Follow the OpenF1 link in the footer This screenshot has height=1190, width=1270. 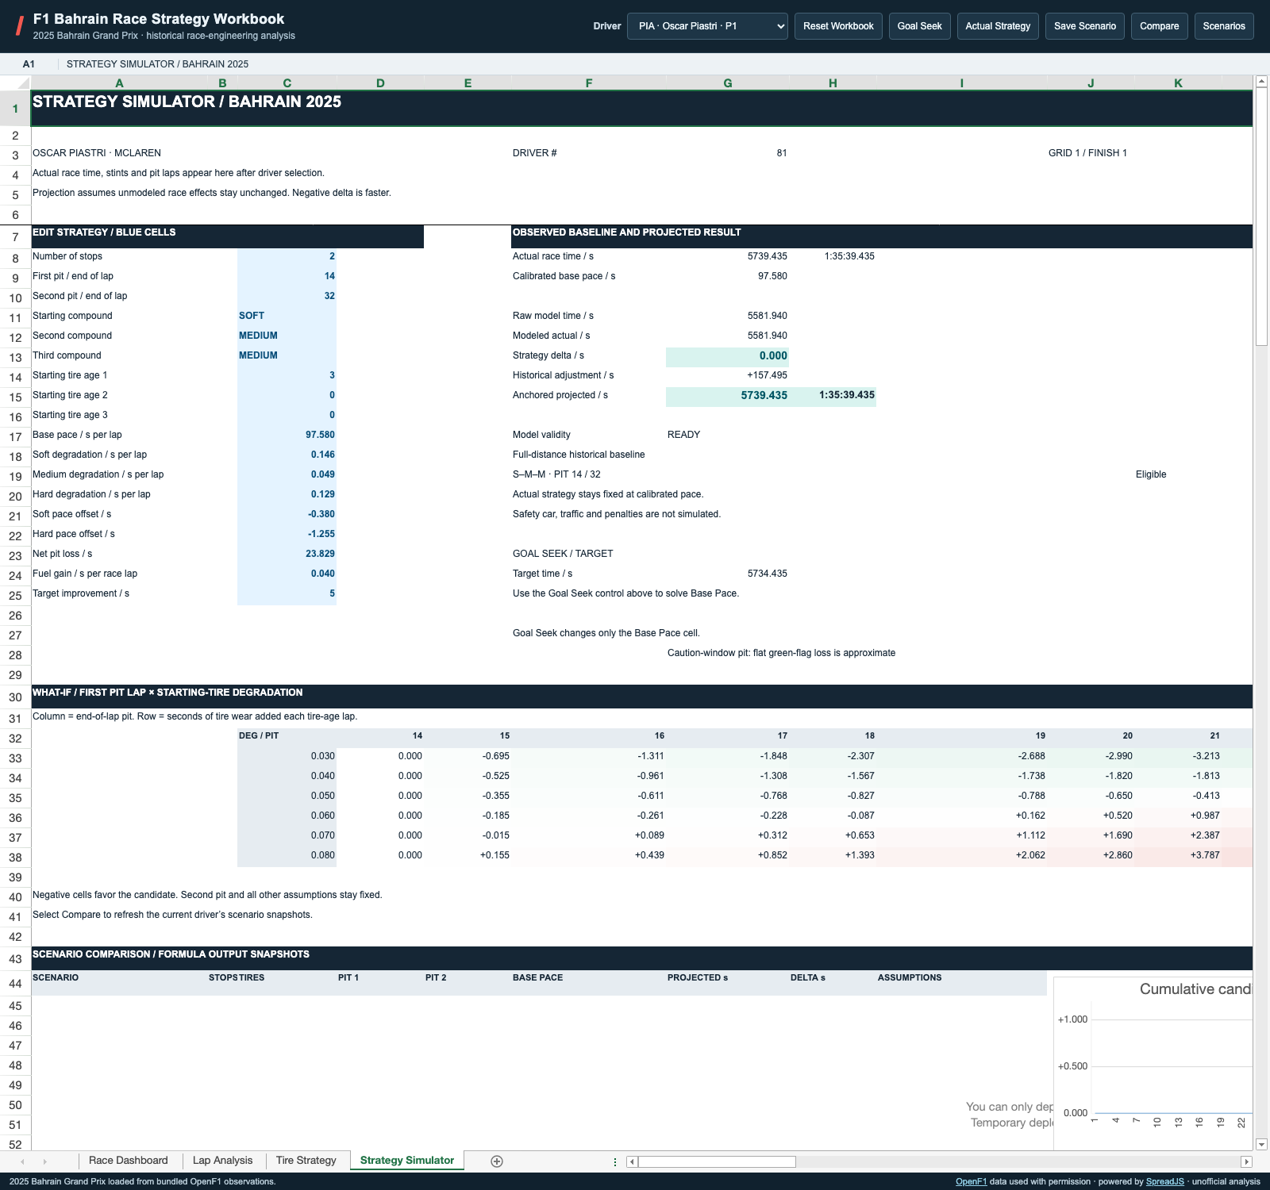971,1182
